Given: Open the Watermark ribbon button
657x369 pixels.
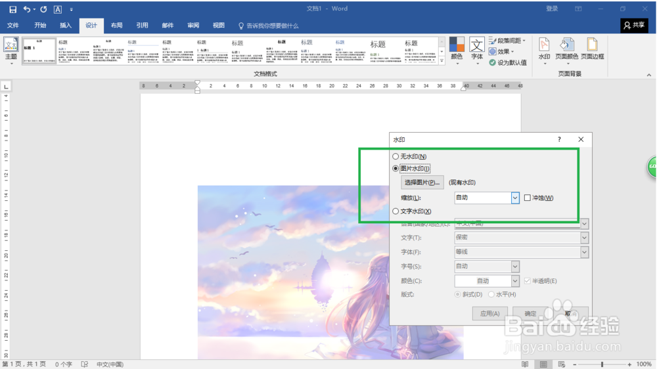Looking at the screenshot, I should coord(544,49).
